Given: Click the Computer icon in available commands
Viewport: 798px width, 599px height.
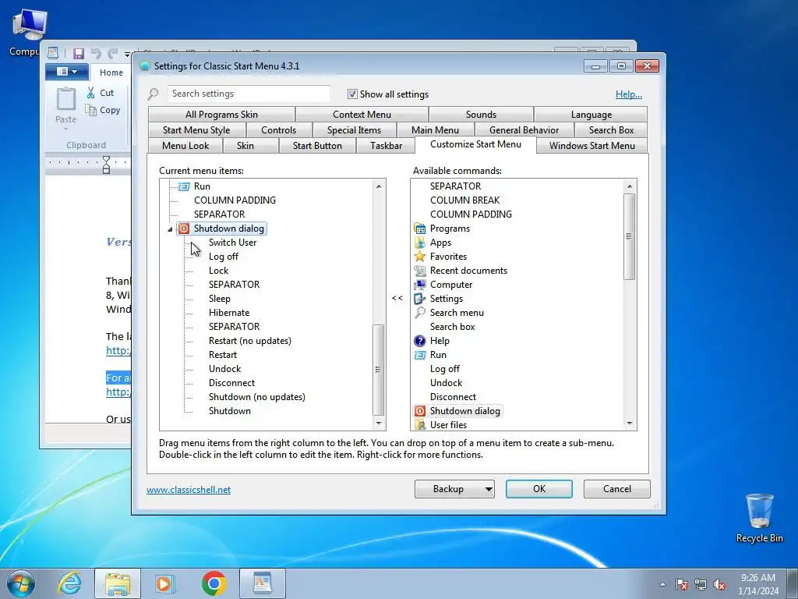Looking at the screenshot, I should coord(420,285).
